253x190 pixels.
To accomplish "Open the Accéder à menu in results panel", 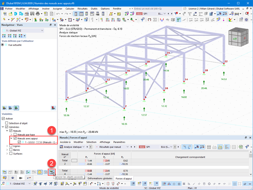I will tap(65, 142).
